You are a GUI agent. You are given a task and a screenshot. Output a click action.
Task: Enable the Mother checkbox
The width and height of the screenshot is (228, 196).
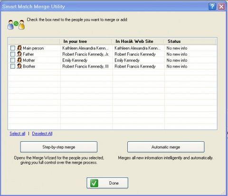(13, 60)
